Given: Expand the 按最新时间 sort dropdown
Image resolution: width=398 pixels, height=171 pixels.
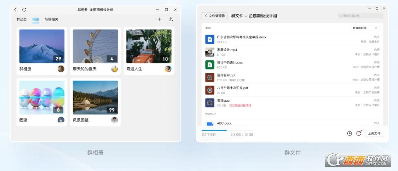Looking at the screenshot, I should coord(365,28).
